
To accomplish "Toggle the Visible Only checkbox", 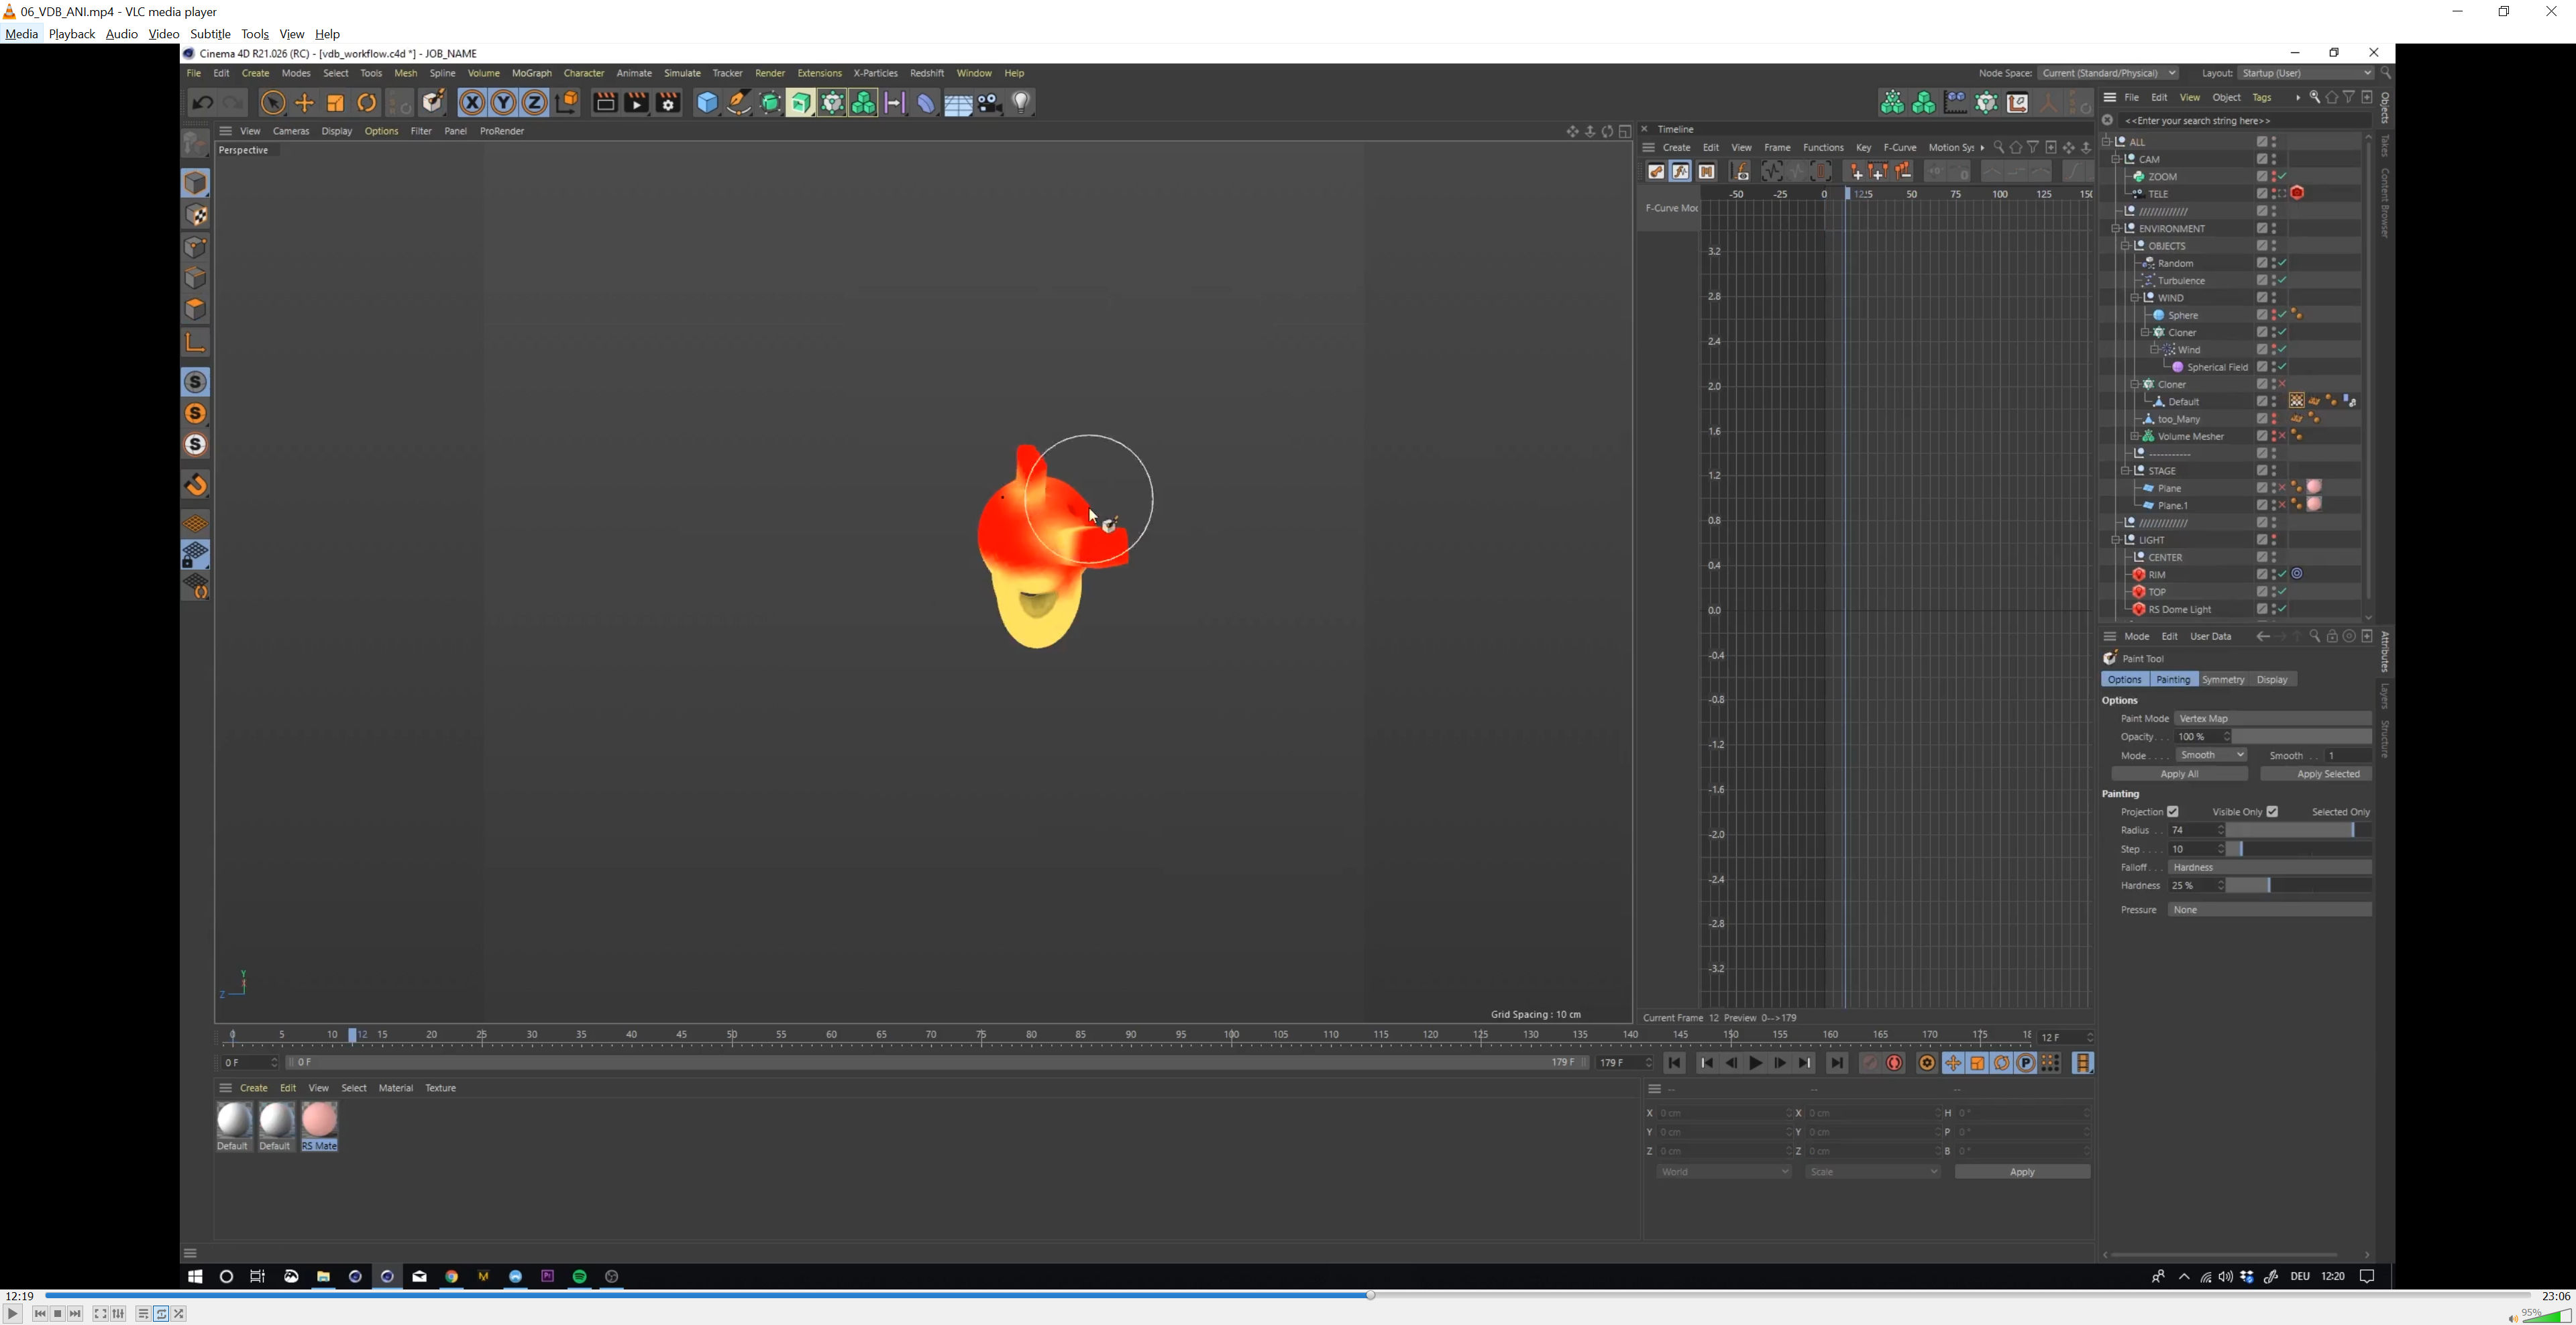I will click(2272, 811).
